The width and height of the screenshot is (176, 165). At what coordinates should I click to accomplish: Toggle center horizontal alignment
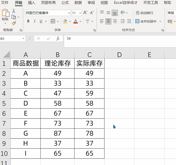coord(108,21)
